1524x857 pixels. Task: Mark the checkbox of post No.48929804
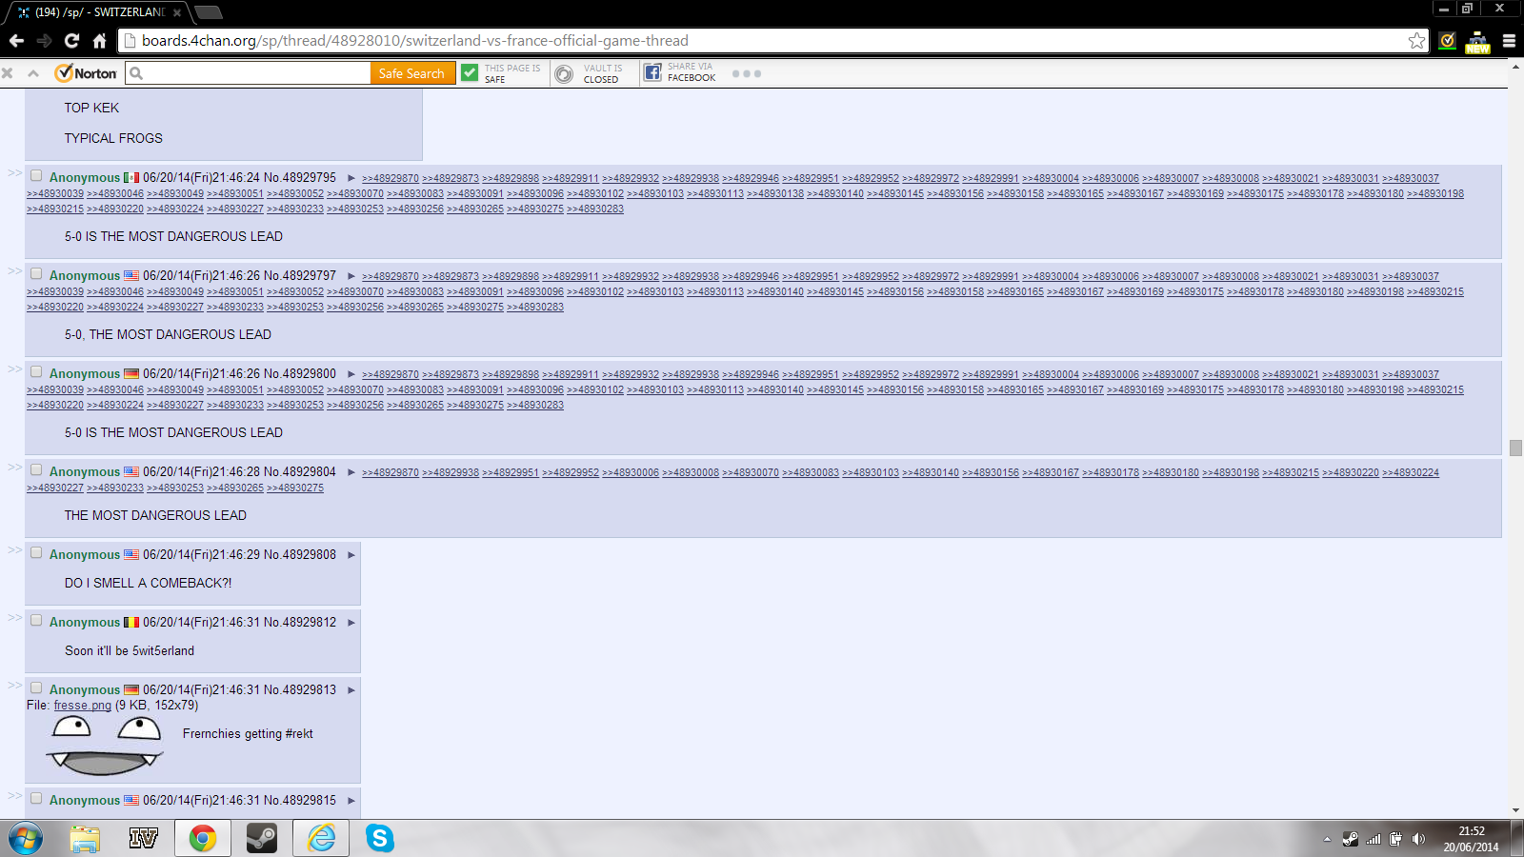point(36,470)
